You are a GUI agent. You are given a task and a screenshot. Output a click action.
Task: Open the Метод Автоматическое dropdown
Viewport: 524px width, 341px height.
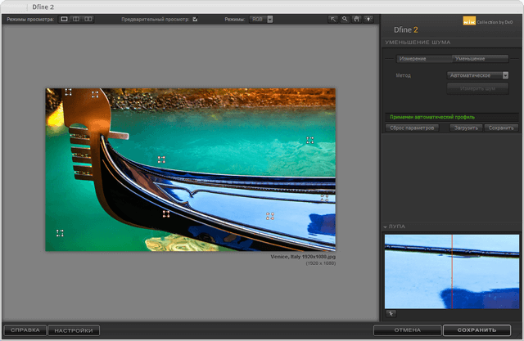[478, 75]
